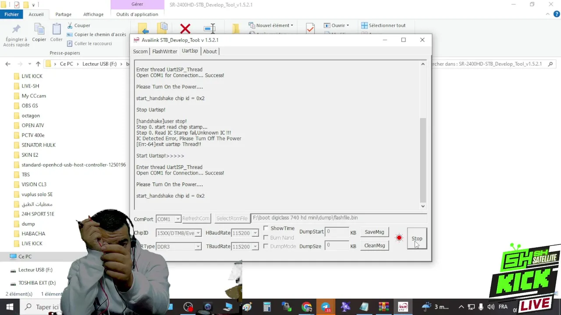Viewport: 561px width, 315px height.
Task: Open Windows Start menu
Action: click(10, 307)
